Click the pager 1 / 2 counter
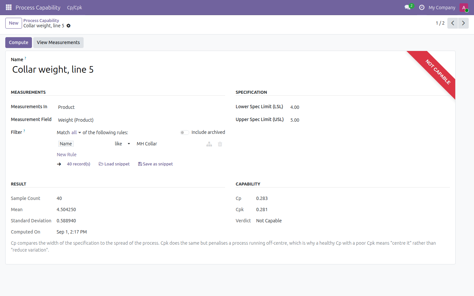 click(440, 23)
